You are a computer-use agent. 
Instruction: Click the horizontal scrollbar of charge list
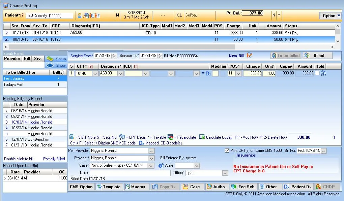[x=122, y=47]
